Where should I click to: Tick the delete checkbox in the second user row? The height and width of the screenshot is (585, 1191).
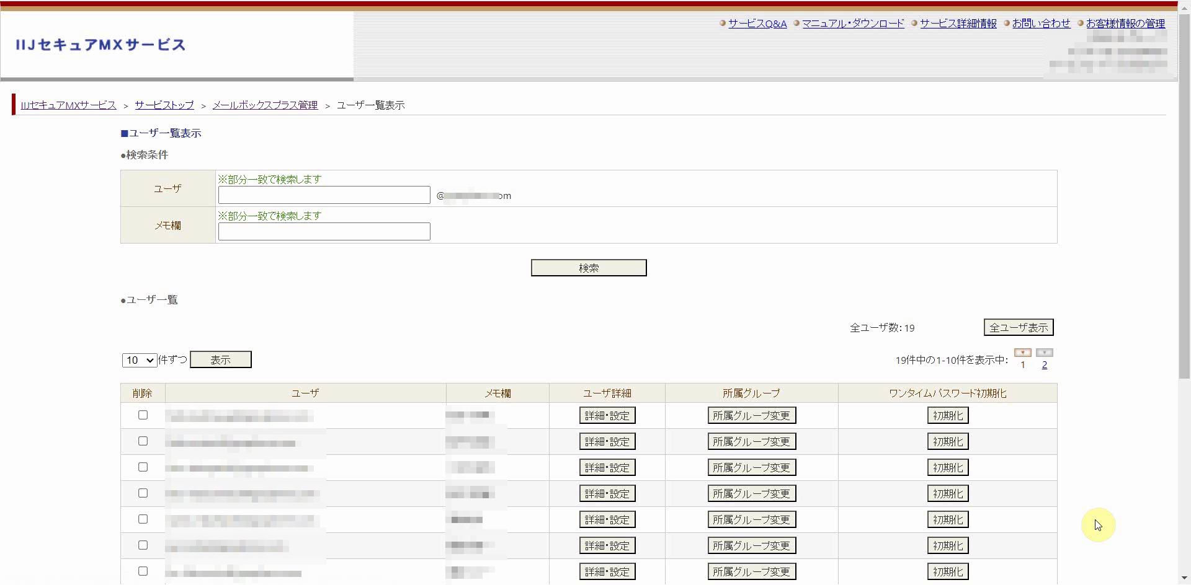(x=143, y=441)
